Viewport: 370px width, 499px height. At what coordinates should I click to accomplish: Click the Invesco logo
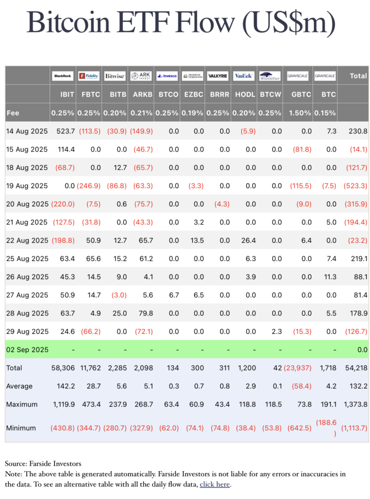coord(167,76)
